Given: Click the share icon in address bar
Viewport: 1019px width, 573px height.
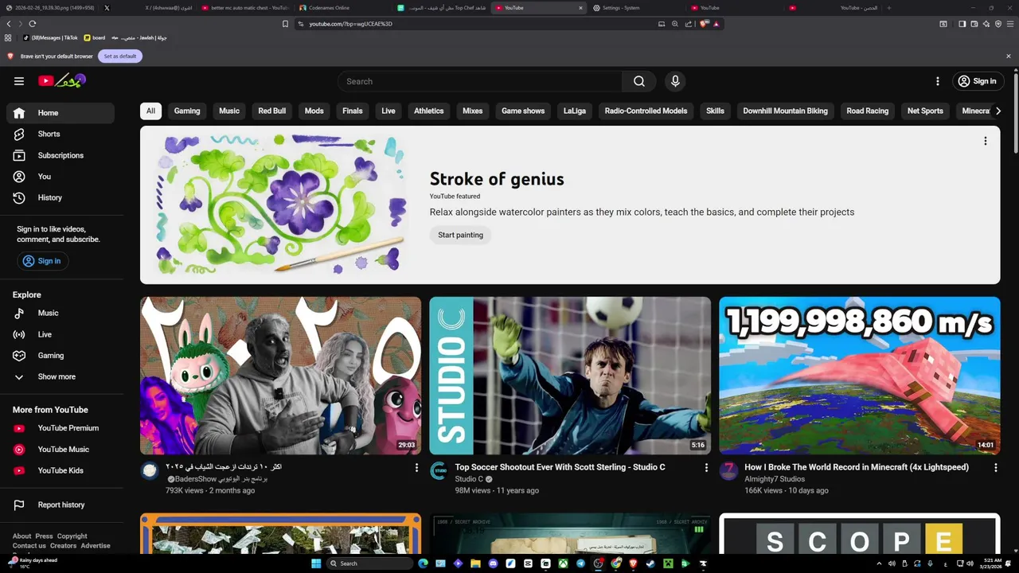Looking at the screenshot, I should click(x=689, y=24).
